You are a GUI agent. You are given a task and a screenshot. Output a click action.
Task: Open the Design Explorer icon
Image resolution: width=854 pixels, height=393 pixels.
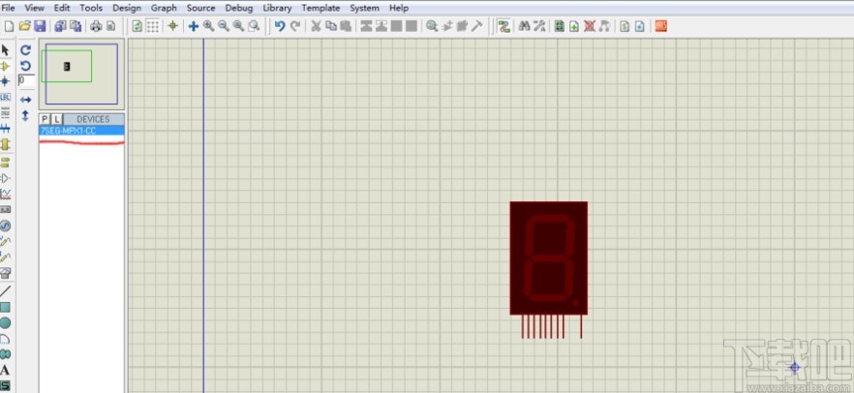pos(560,26)
